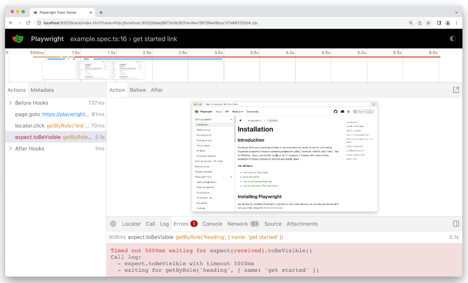Open snapshot in a new window

click(x=456, y=90)
